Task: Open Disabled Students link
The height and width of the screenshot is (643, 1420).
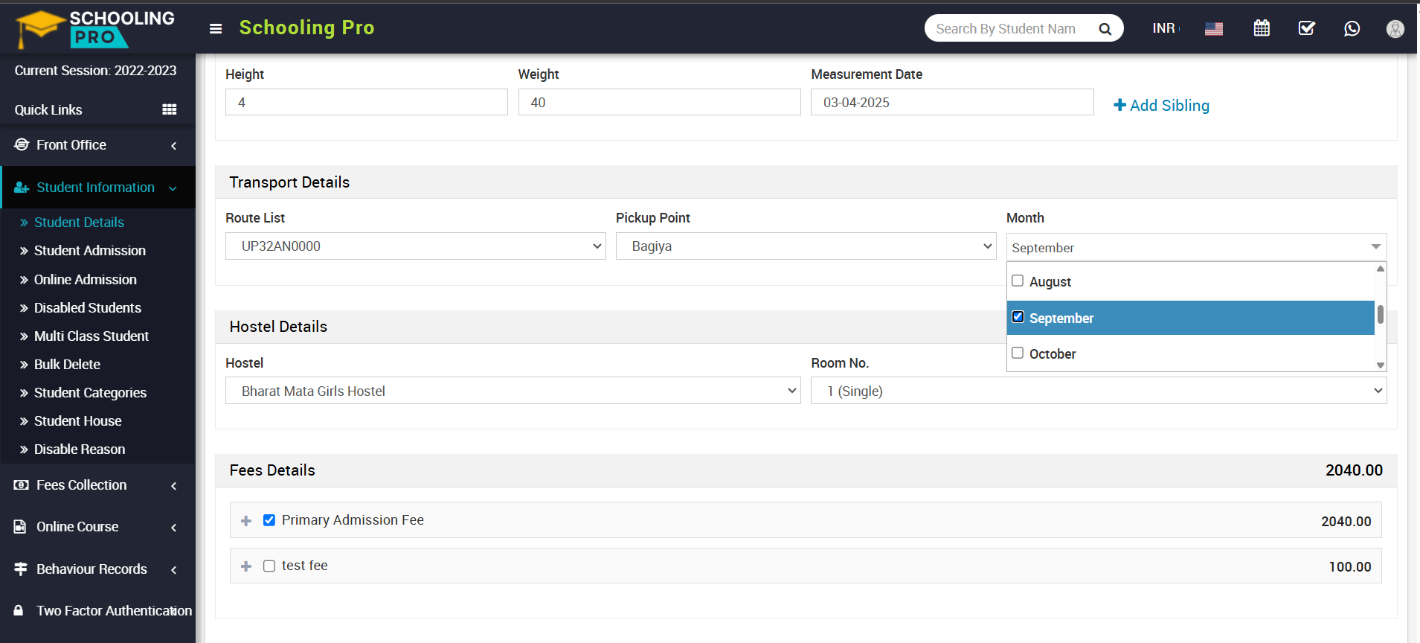Action: 88,308
